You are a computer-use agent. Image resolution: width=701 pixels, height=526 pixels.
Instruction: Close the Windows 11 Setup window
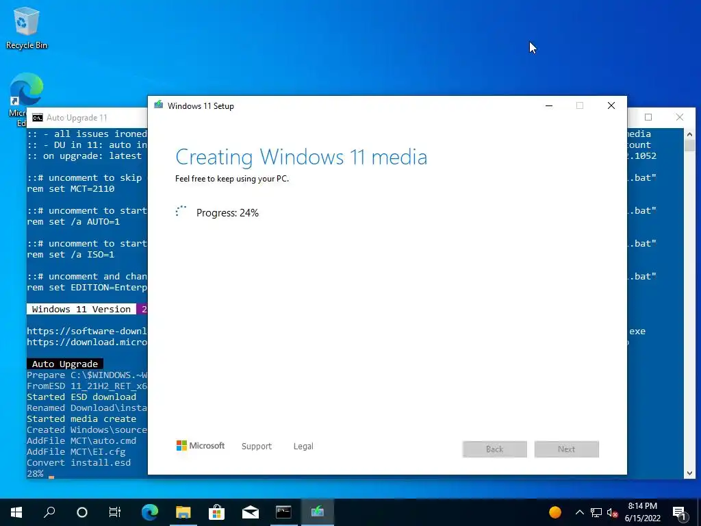pyautogui.click(x=611, y=105)
